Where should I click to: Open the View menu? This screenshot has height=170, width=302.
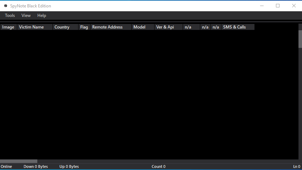(26, 15)
